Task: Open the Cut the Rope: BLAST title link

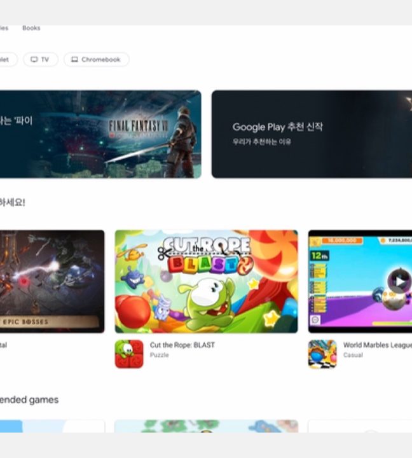Action: (x=182, y=345)
